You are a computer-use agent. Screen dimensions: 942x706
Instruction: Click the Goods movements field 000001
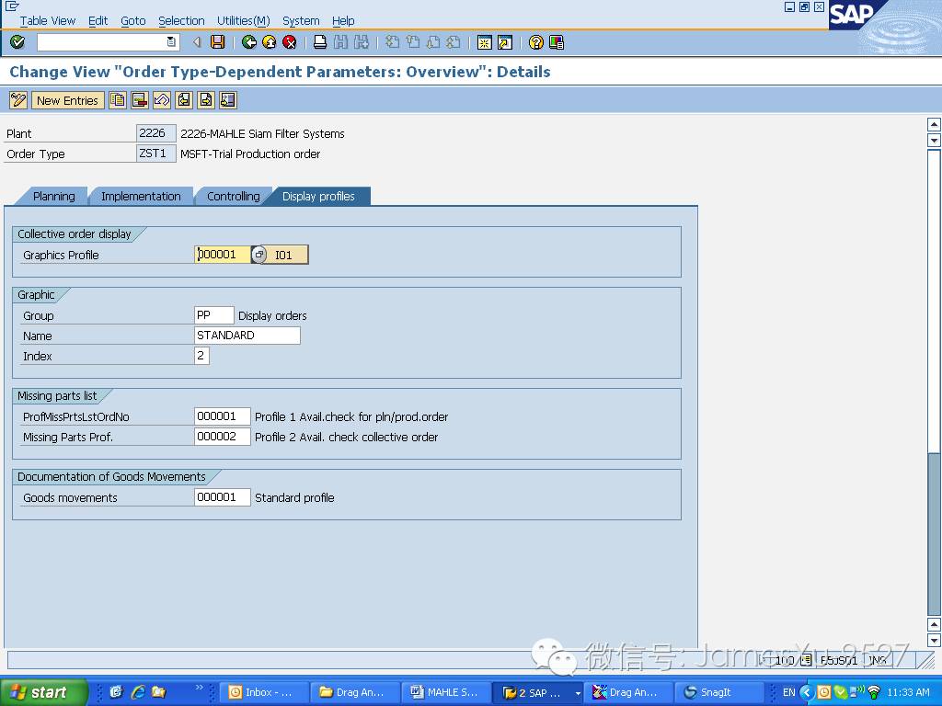[x=223, y=497]
